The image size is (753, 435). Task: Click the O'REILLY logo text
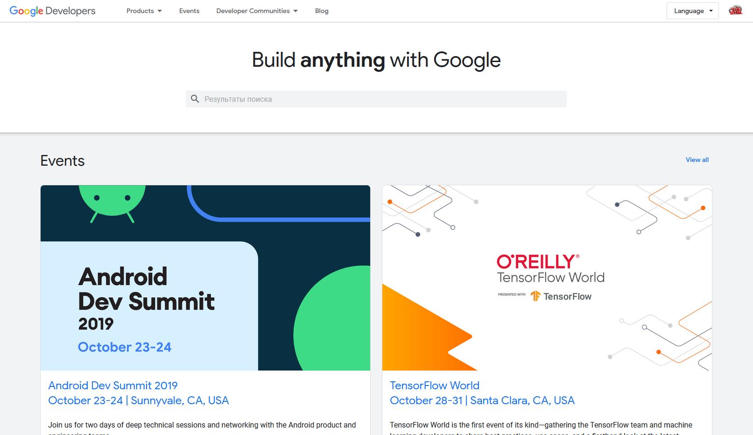pyautogui.click(x=538, y=261)
